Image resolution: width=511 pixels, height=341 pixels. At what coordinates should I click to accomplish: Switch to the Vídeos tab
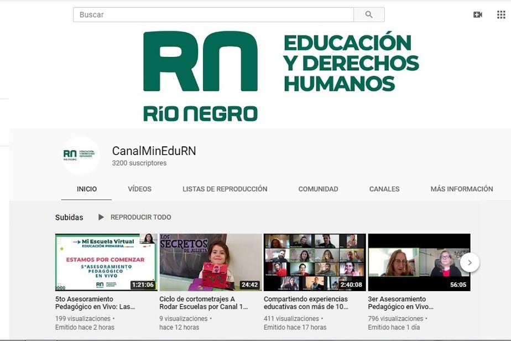(x=139, y=189)
